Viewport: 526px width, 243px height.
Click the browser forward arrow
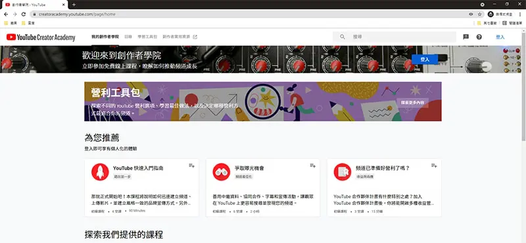click(x=14, y=14)
